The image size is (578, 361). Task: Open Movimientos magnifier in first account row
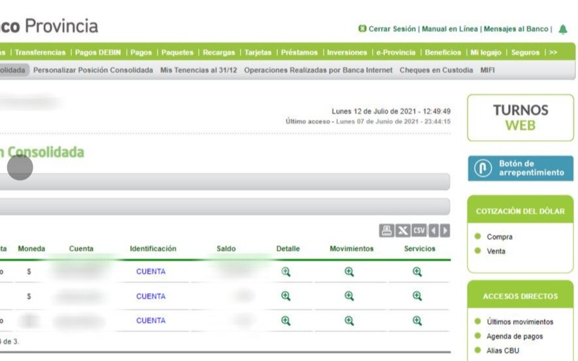[x=349, y=272]
